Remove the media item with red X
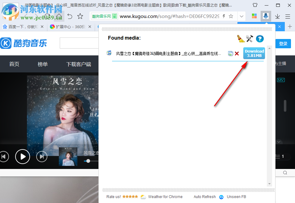The height and width of the screenshot is (203, 295). pyautogui.click(x=237, y=53)
